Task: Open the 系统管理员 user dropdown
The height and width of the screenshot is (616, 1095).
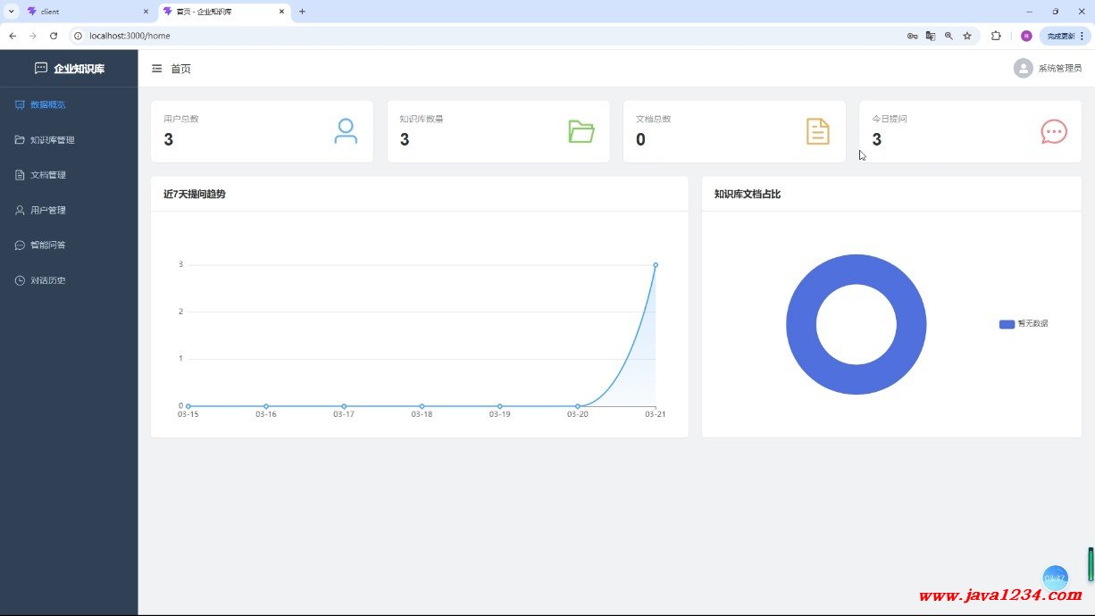Action: click(x=1059, y=69)
